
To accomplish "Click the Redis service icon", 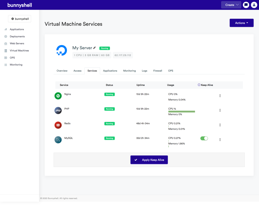I will click(58, 125).
